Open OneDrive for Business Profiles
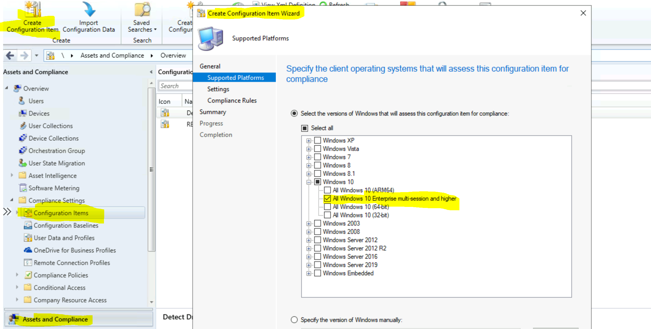This screenshot has width=651, height=329. (x=75, y=250)
